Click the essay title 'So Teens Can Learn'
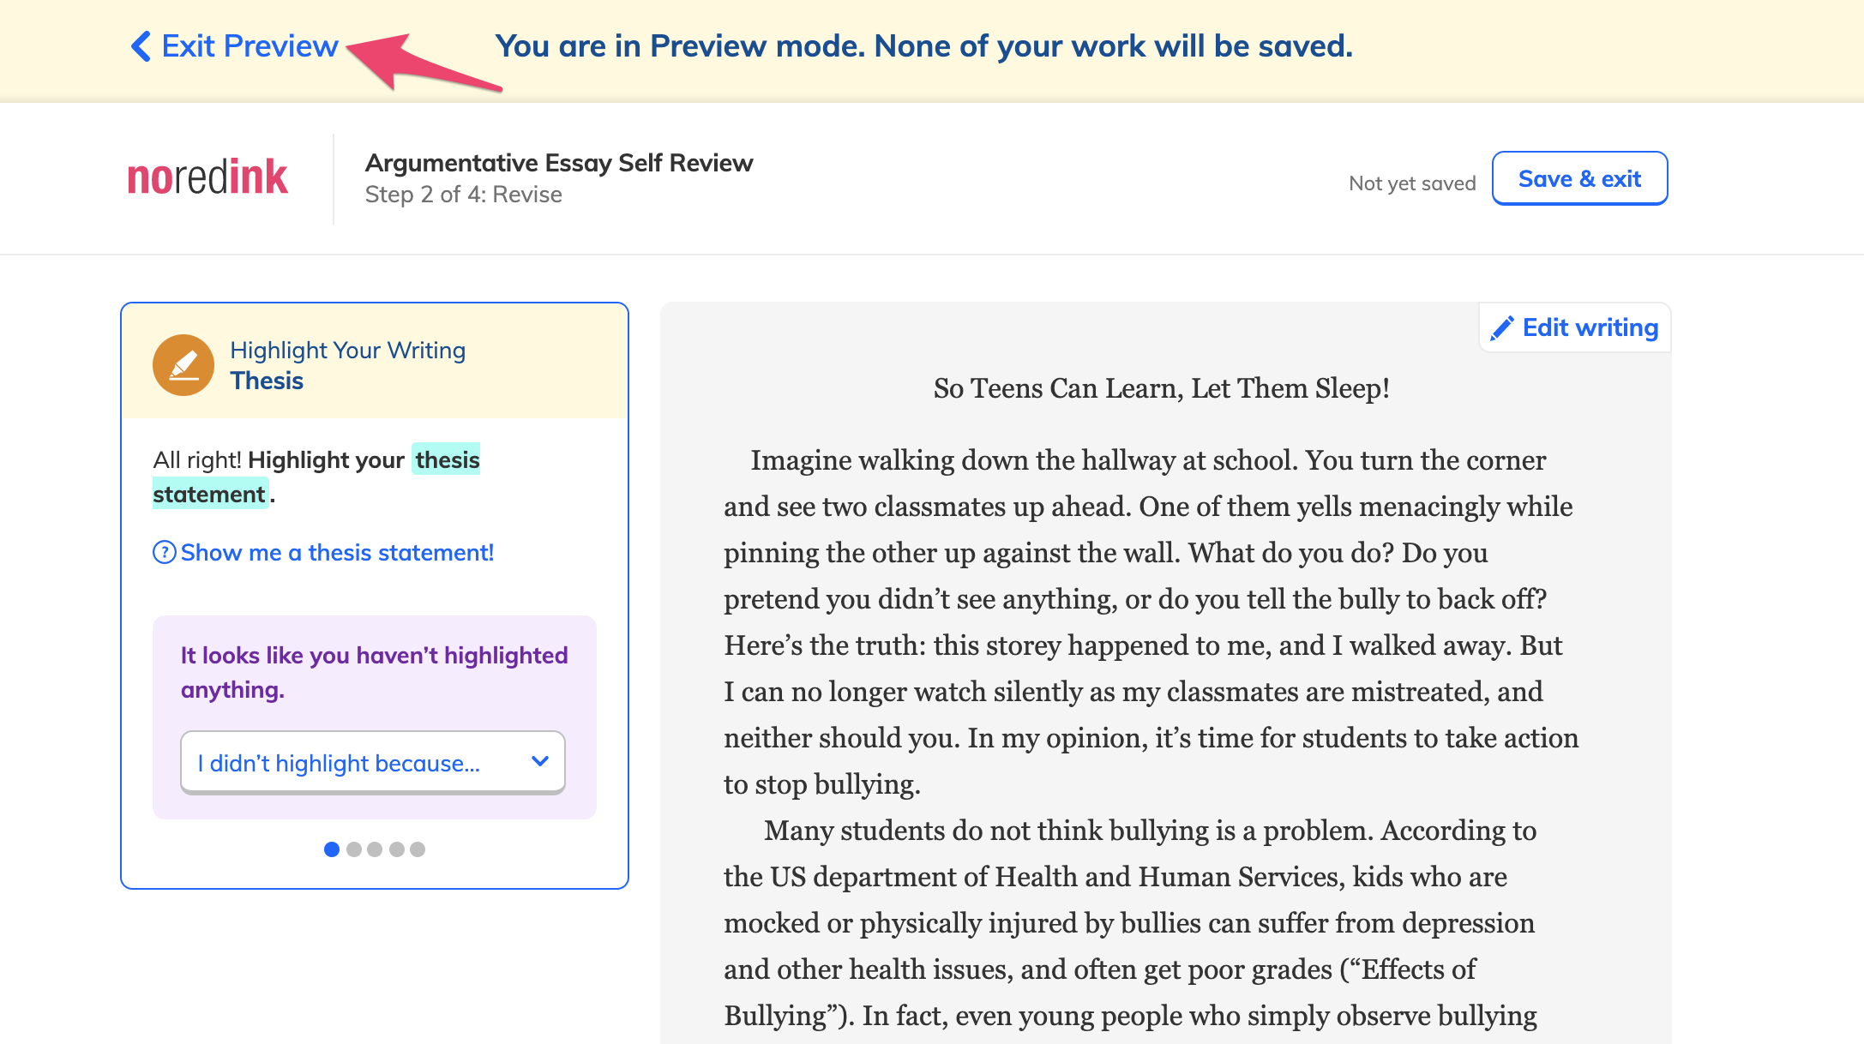Viewport: 1864px width, 1044px height. (x=1162, y=388)
